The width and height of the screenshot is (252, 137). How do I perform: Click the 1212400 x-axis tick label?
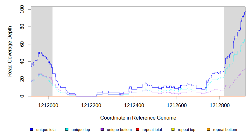pyautogui.click(x=134, y=105)
